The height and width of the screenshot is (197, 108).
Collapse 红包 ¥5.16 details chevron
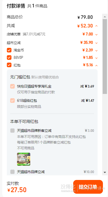96,65
